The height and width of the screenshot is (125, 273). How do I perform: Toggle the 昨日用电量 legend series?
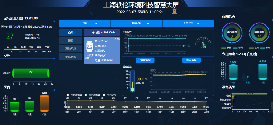click(92, 95)
